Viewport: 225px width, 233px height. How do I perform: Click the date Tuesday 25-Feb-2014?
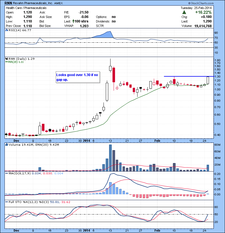pos(196,8)
